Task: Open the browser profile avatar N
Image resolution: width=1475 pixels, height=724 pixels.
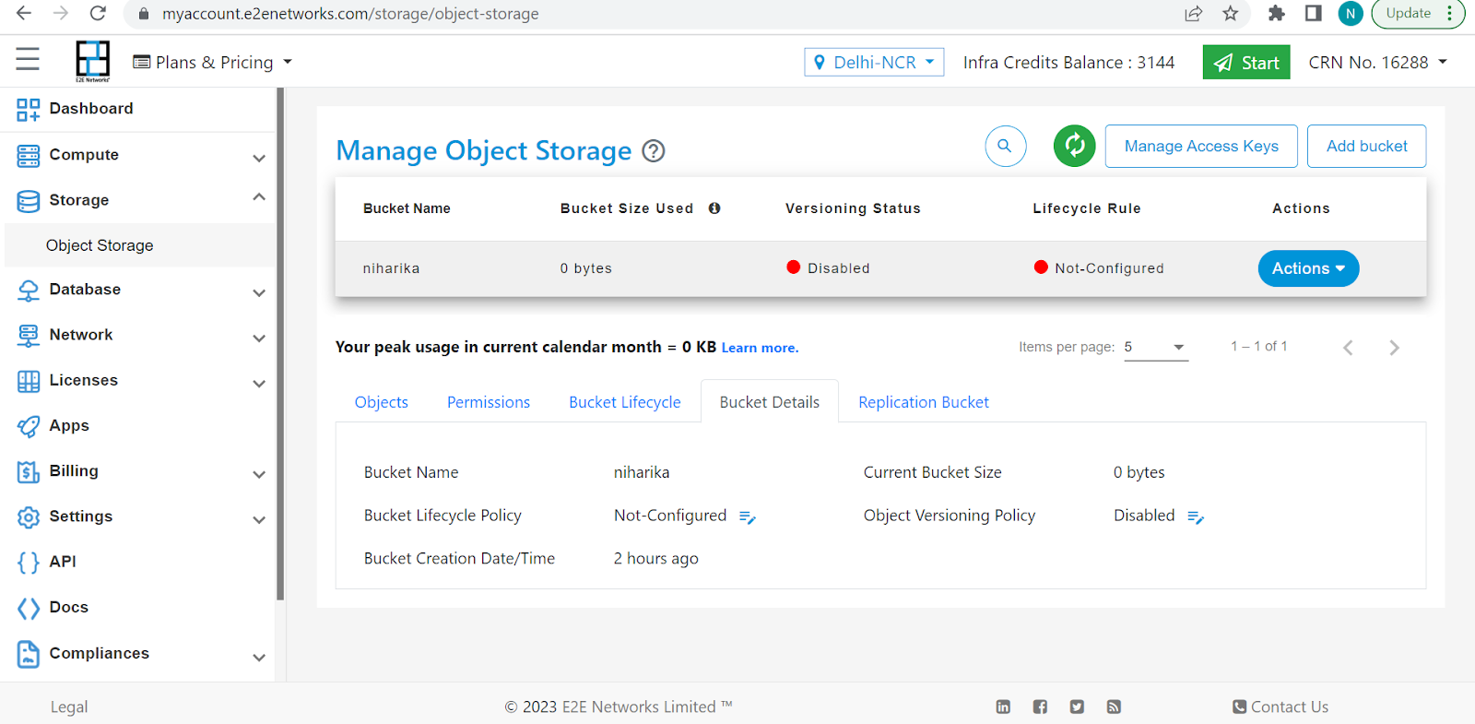Action: coord(1350,13)
